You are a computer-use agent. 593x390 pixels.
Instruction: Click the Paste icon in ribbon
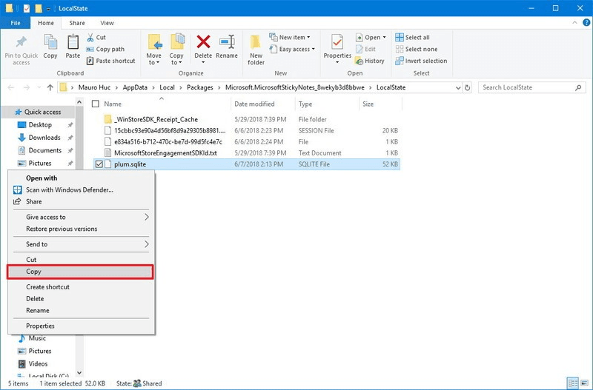[73, 43]
